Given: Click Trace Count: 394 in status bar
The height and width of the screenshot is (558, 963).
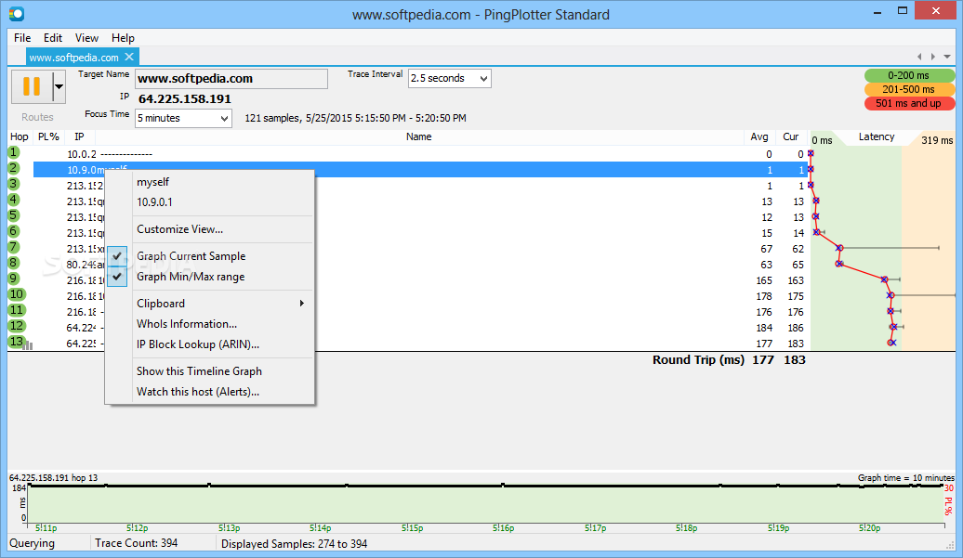Looking at the screenshot, I should point(137,543).
